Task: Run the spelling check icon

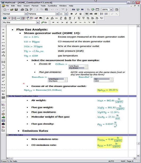Action: (31, 10)
